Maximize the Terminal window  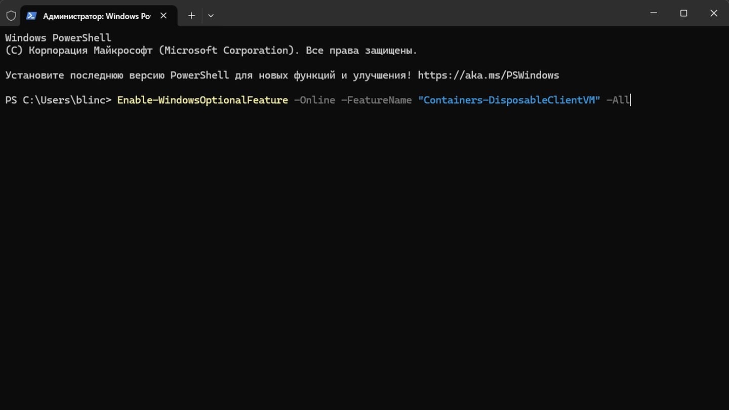tap(683, 14)
